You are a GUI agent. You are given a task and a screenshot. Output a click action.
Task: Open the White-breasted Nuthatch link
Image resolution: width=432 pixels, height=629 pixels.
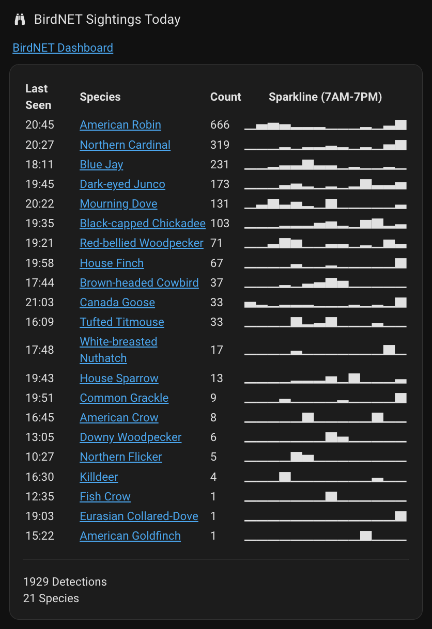tap(118, 350)
